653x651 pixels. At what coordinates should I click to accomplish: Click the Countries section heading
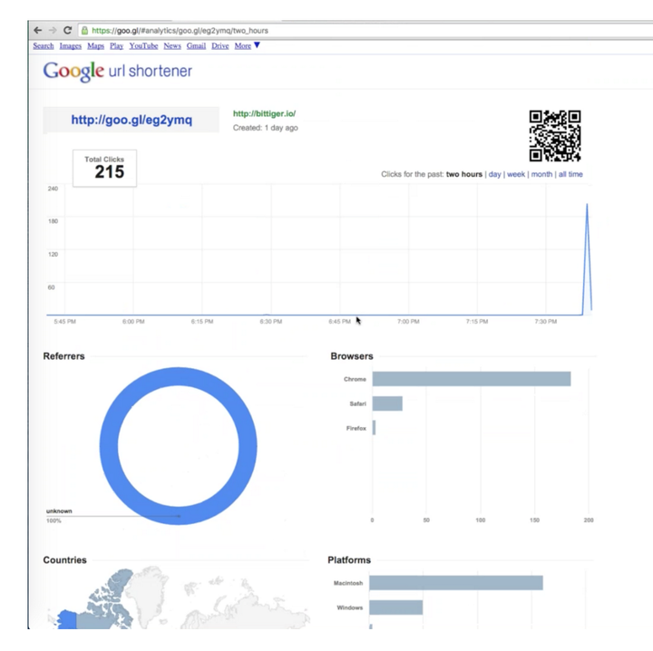coord(64,559)
